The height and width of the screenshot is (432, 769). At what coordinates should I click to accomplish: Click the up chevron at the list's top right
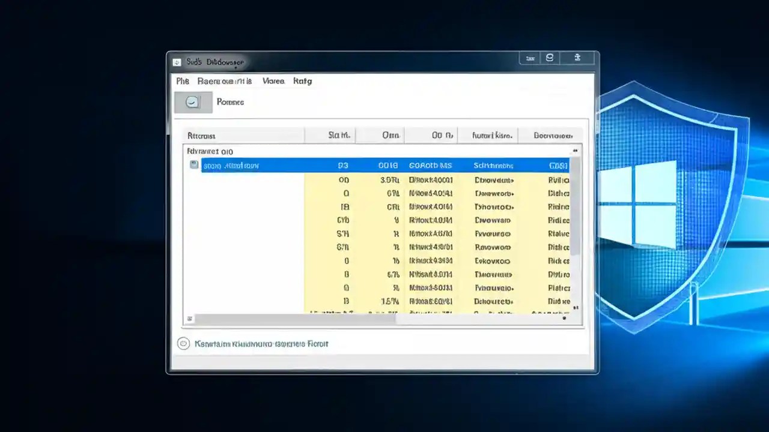pyautogui.click(x=574, y=151)
